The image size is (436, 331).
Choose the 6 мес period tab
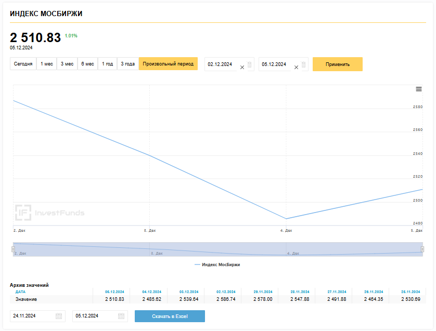(87, 64)
